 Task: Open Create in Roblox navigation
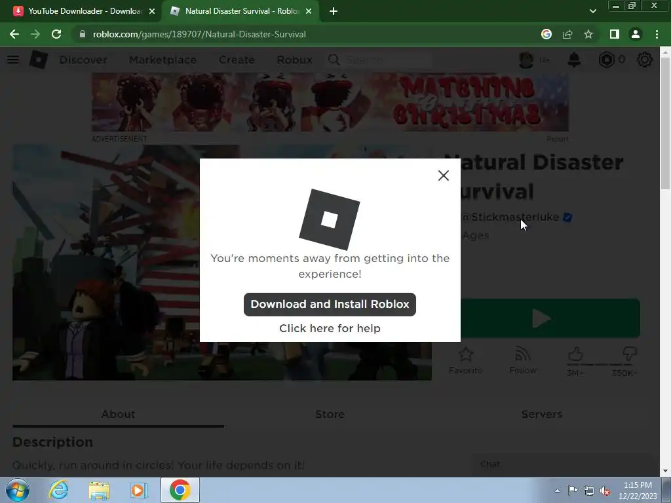pyautogui.click(x=237, y=60)
